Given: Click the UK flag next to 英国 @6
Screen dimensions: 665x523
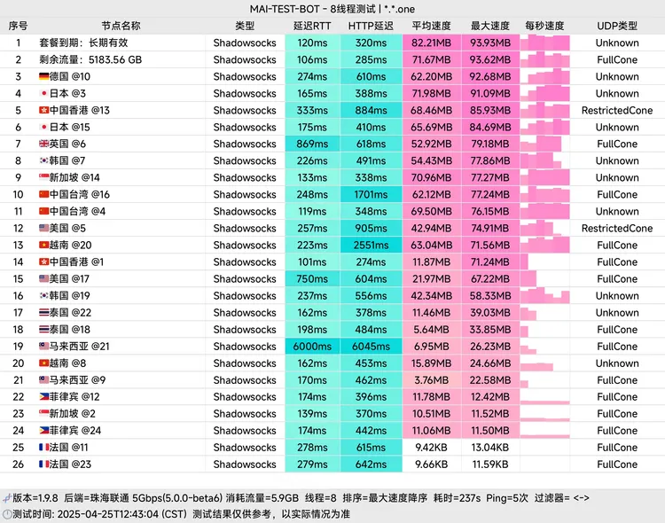Looking at the screenshot, I should (43, 144).
